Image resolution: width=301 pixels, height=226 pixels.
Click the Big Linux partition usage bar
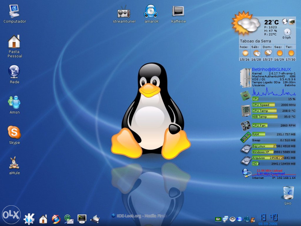click(274, 146)
